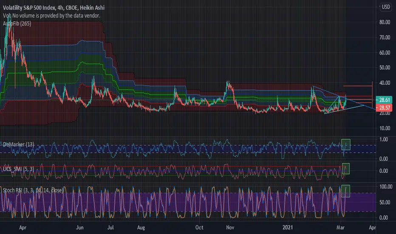Click the red 28.57 price label

point(384,108)
